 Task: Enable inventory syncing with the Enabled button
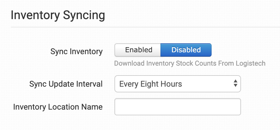[138, 50]
